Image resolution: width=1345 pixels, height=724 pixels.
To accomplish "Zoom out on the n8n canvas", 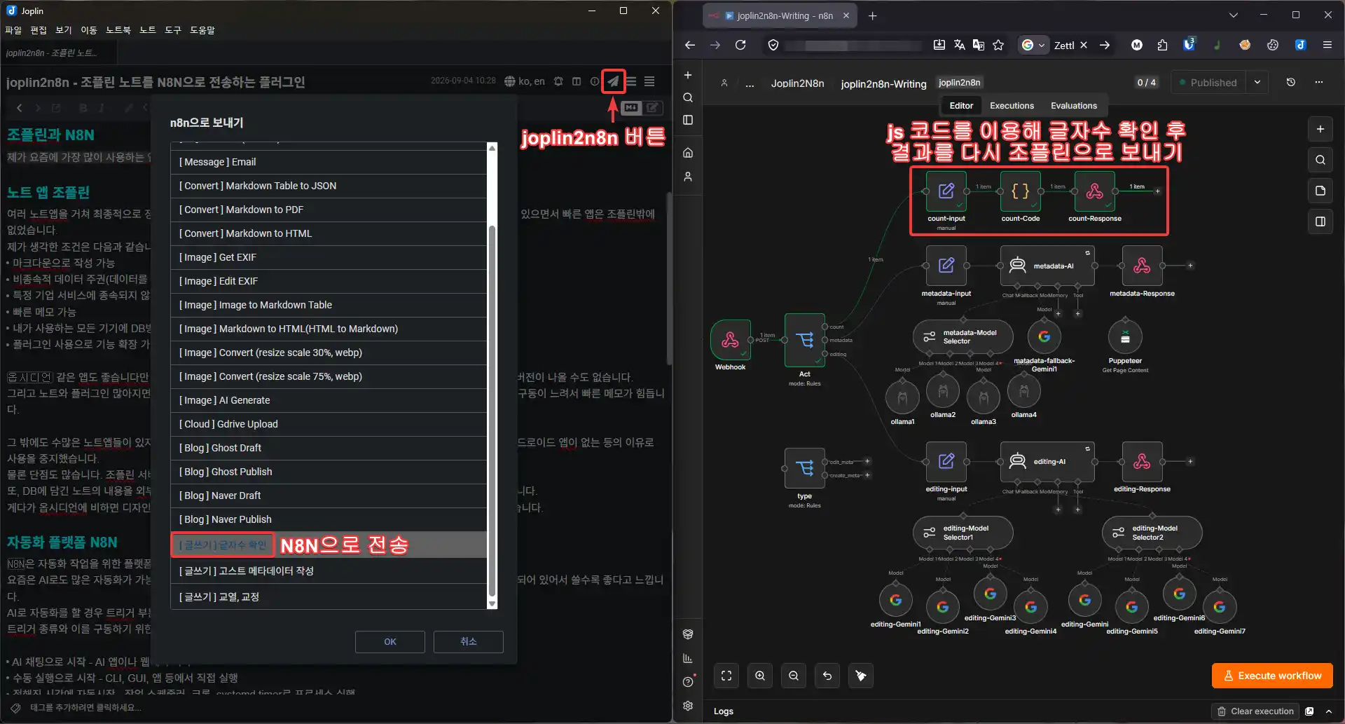I will [794, 676].
